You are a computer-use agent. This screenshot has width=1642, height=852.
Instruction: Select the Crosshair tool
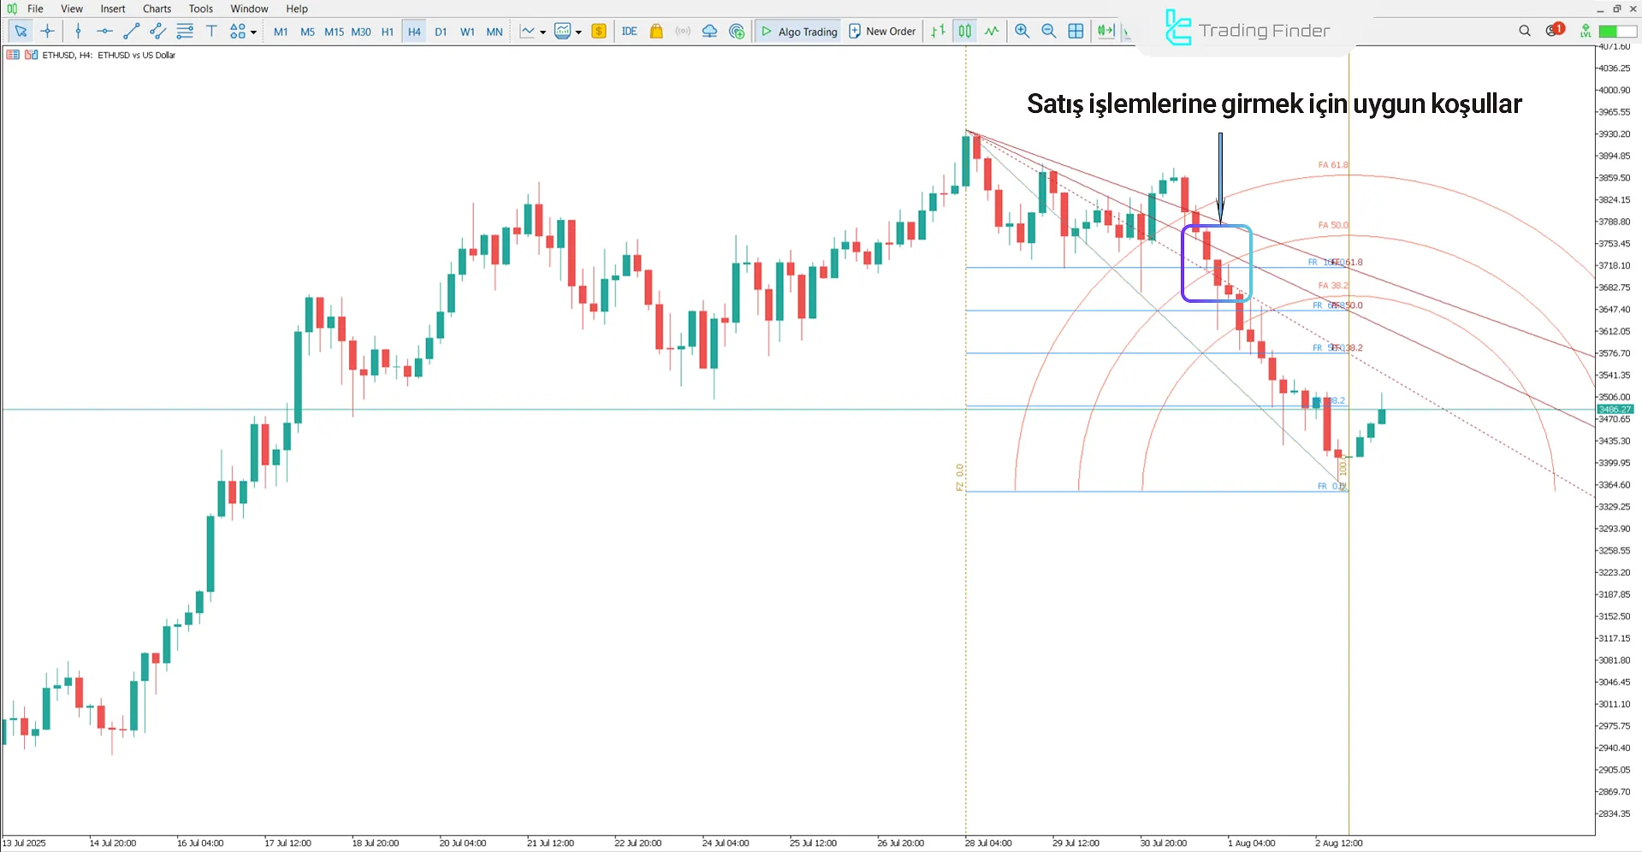tap(47, 31)
